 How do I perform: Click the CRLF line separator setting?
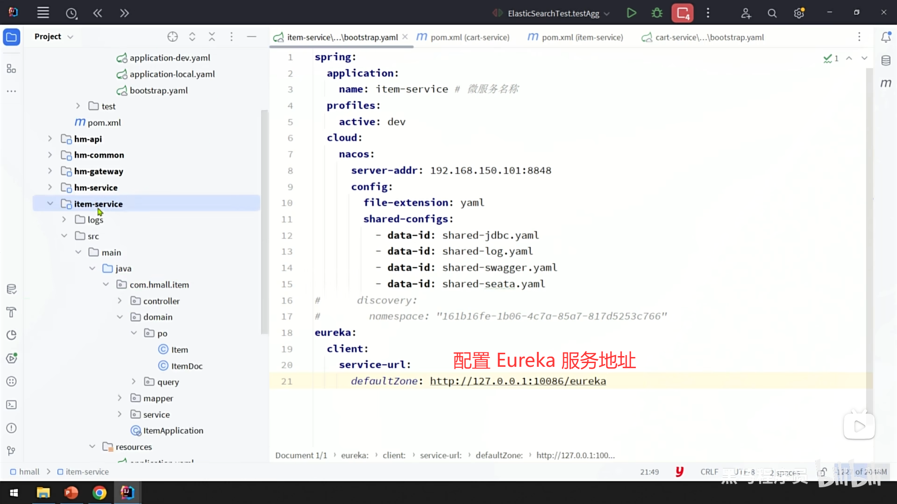(709, 472)
